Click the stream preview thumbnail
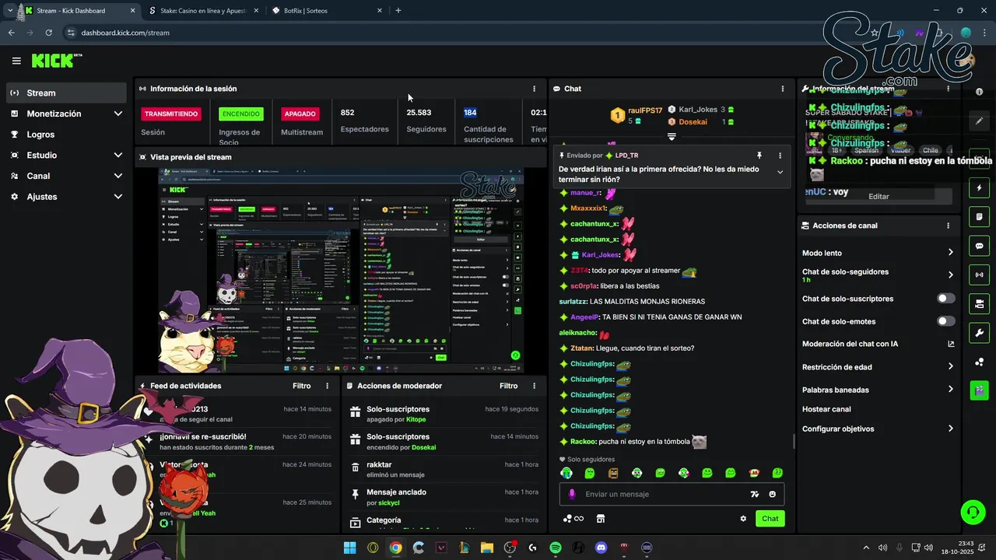 (x=341, y=270)
